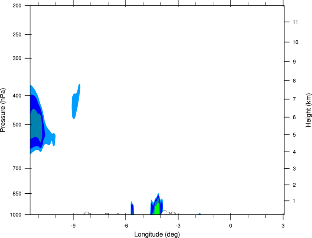Click the 0 longitude tick label
The width and height of the screenshot is (312, 238).
[231, 226]
